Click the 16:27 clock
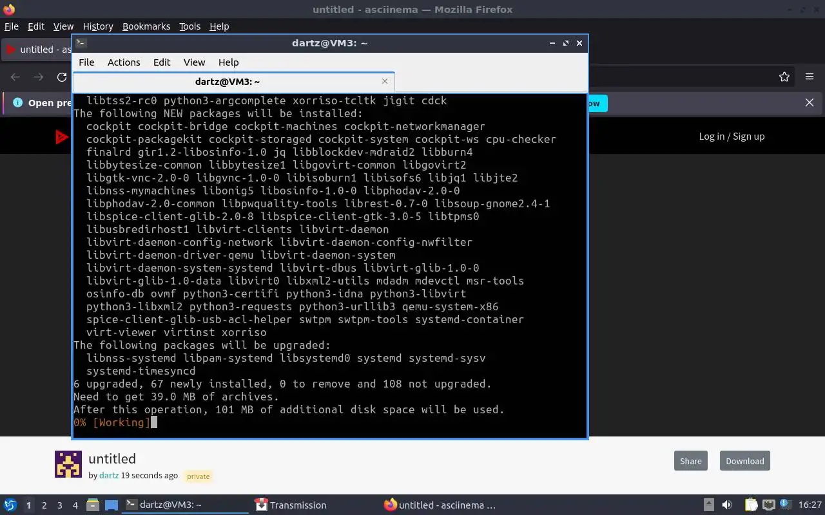Screen dimensions: 825x515 click(x=810, y=505)
